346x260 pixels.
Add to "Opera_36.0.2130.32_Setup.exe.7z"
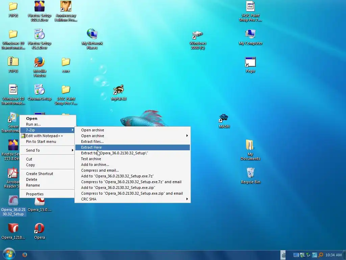(132, 176)
